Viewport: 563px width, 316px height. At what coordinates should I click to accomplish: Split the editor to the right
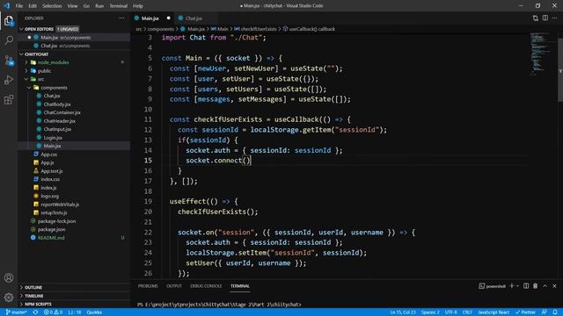[545, 18]
